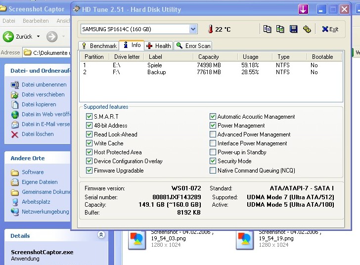Toggle the Write Cache checkbox
The width and height of the screenshot is (360, 265).
point(89,143)
